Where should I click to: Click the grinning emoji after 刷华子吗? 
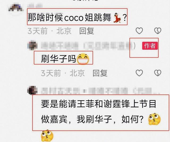pos(83,59)
